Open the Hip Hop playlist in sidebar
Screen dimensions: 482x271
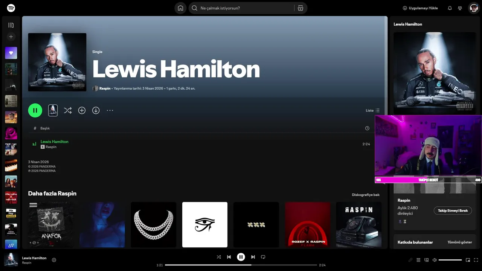click(11, 213)
